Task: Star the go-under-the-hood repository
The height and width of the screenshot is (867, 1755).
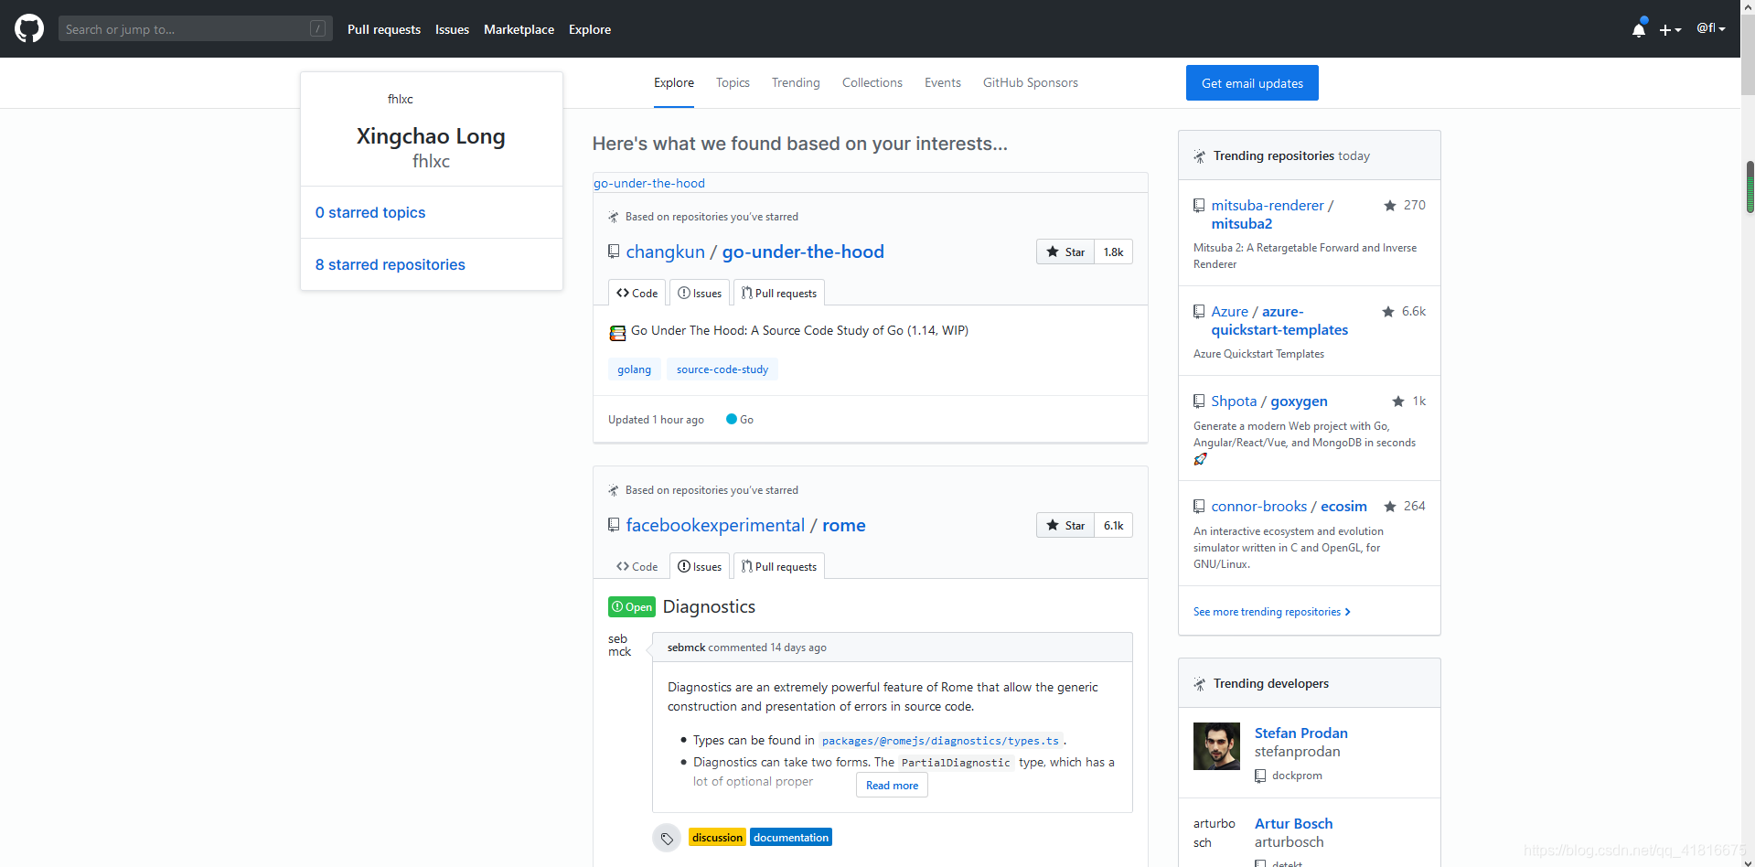Action: (x=1065, y=252)
